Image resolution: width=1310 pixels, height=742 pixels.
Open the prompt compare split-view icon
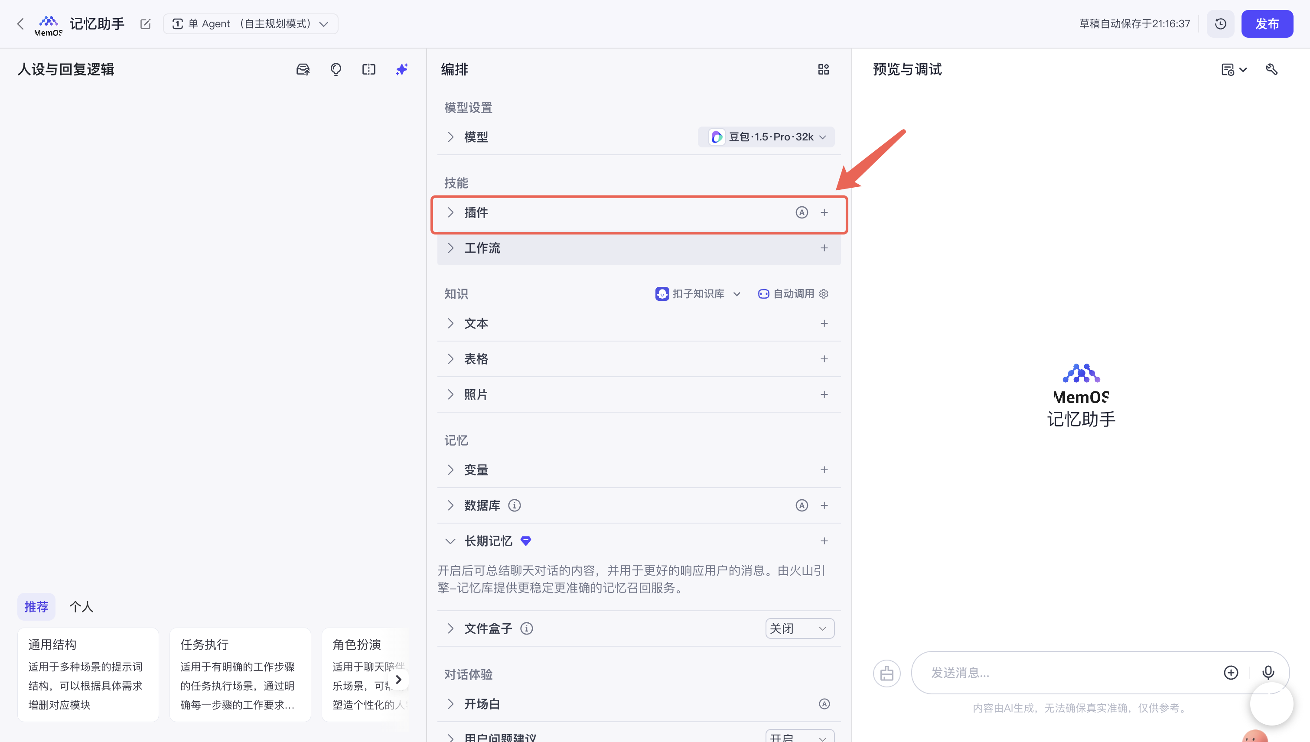click(368, 69)
